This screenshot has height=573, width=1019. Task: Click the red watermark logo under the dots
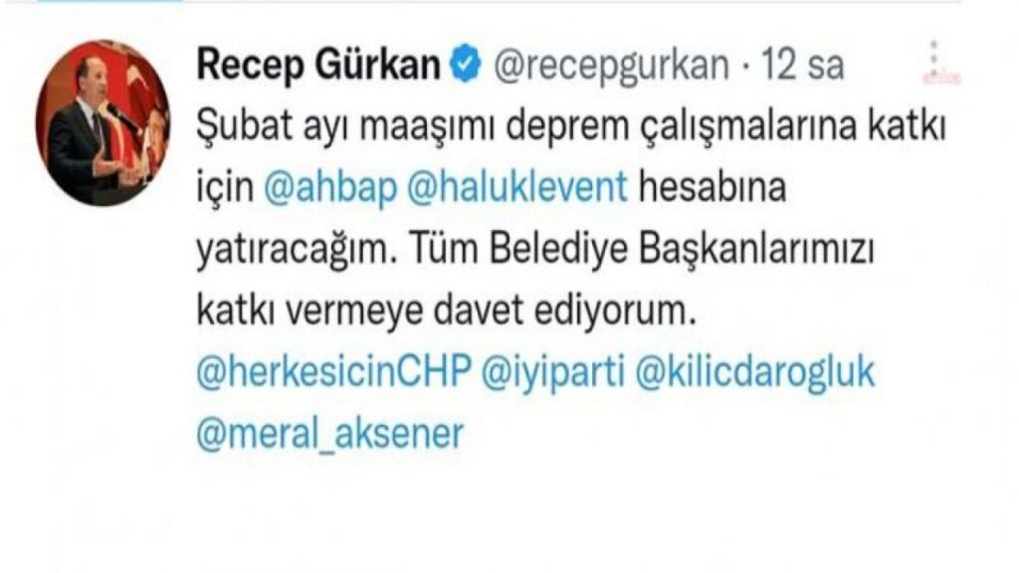(941, 78)
